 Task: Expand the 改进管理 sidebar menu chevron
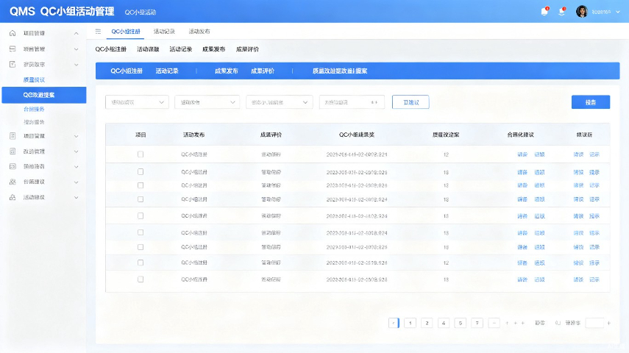tap(77, 151)
